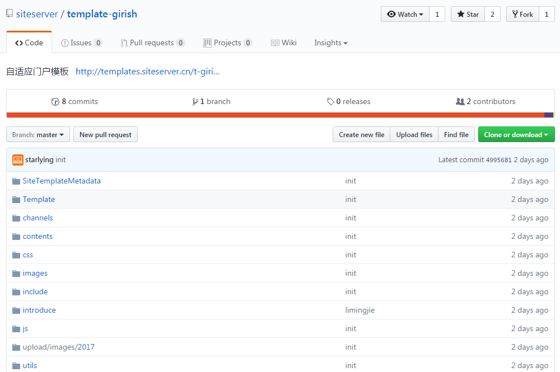Screen dimensions: 560x372
Task: Click the folder icon next to SiteTemplateMetadata
Action: [16, 181]
